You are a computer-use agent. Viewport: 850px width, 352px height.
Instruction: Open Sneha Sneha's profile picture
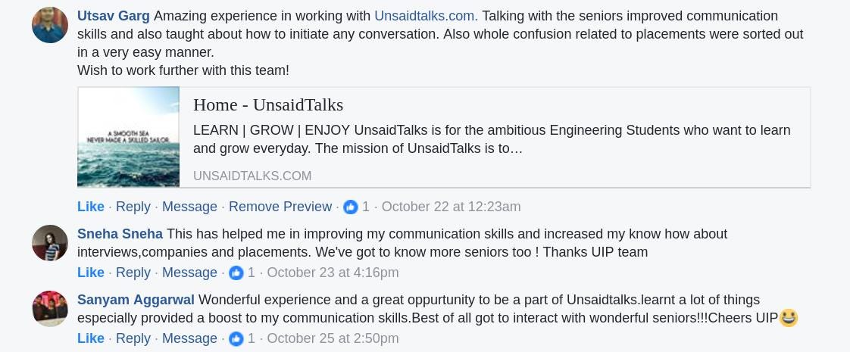pos(50,243)
